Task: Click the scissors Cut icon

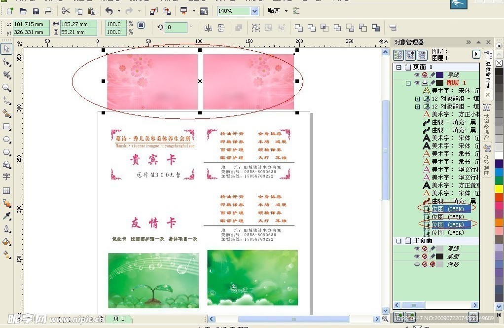Action: tap(66, 11)
